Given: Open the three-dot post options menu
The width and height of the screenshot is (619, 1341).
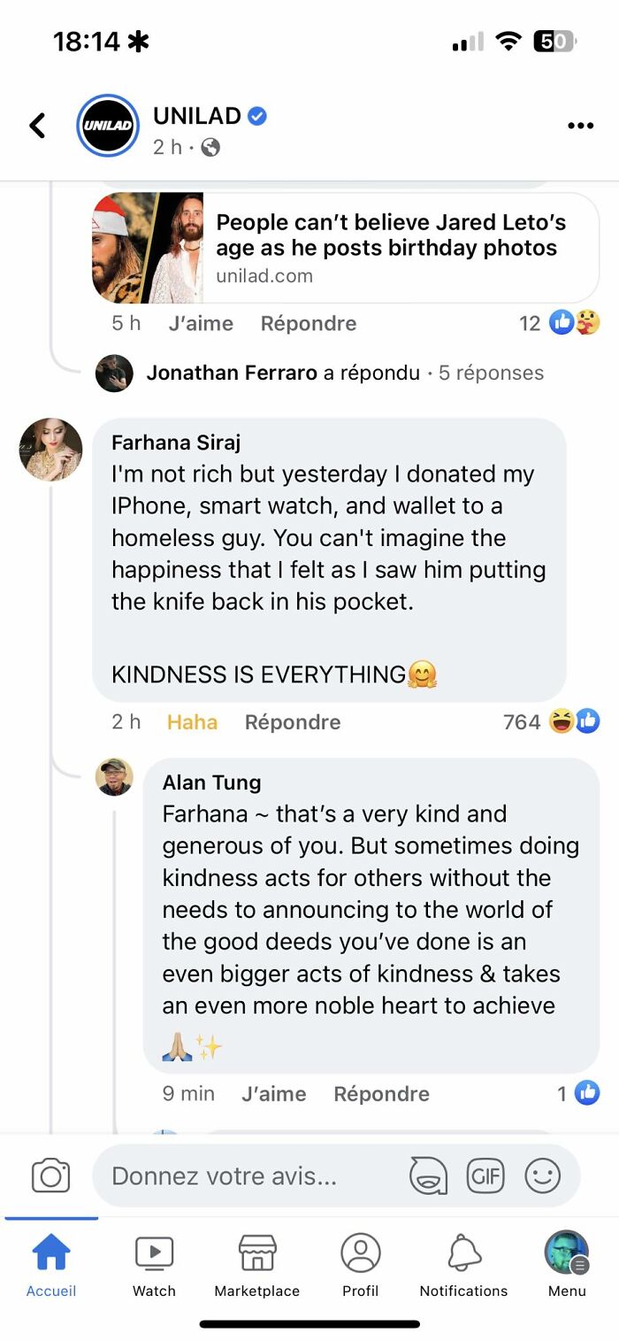Looking at the screenshot, I should (580, 125).
